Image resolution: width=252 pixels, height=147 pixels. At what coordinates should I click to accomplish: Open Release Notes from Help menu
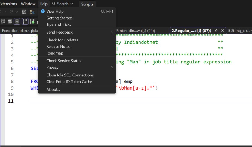click(x=77, y=47)
